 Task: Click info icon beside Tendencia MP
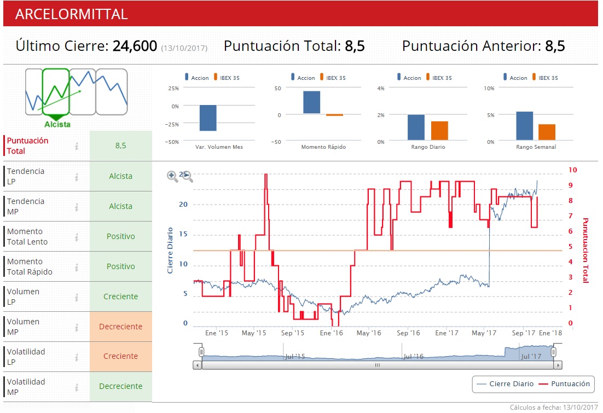point(77,207)
